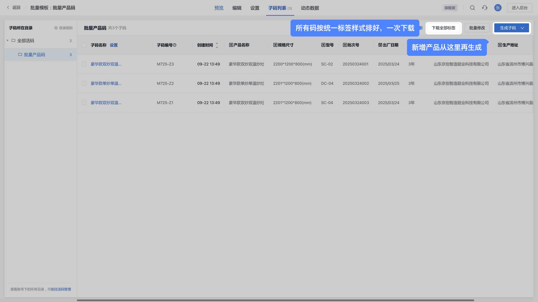Image resolution: width=538 pixels, height=302 pixels.
Task: Tick the checkbox for row M725-Z3
Action: pyautogui.click(x=84, y=64)
